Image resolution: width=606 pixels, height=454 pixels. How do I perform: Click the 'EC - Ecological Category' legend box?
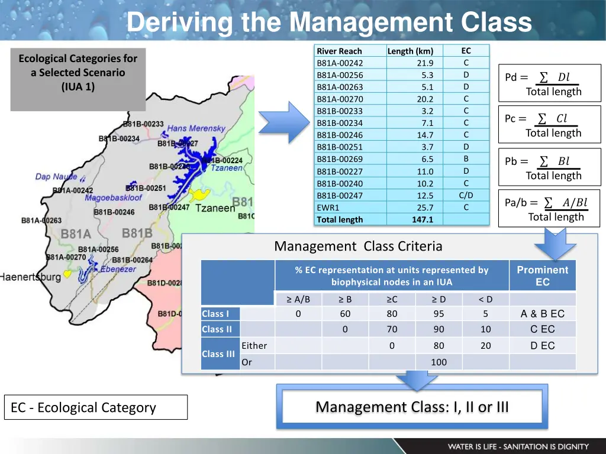96,407
